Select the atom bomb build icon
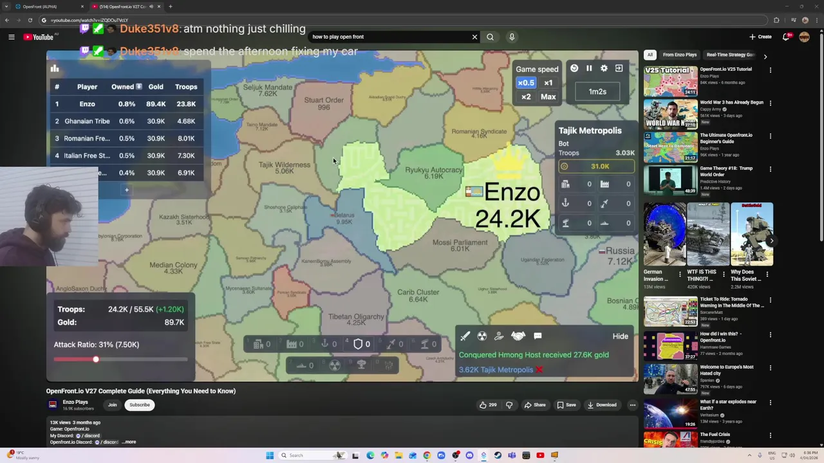Viewport: 824px width, 463px height. point(335,365)
